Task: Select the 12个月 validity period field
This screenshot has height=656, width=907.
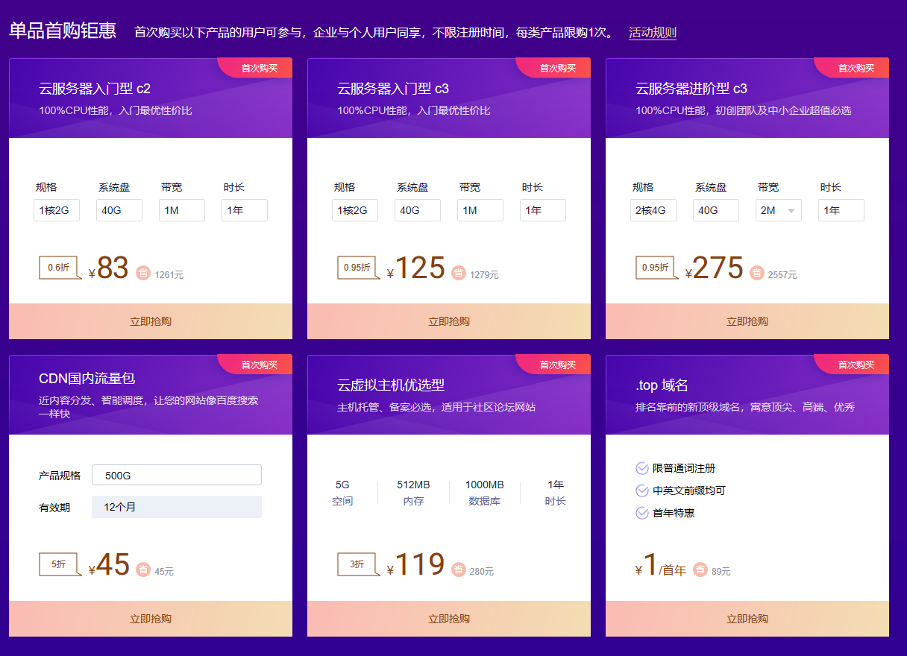Action: (176, 507)
